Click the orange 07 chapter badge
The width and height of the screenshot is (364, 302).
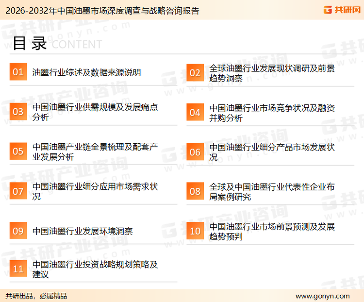click(x=18, y=191)
